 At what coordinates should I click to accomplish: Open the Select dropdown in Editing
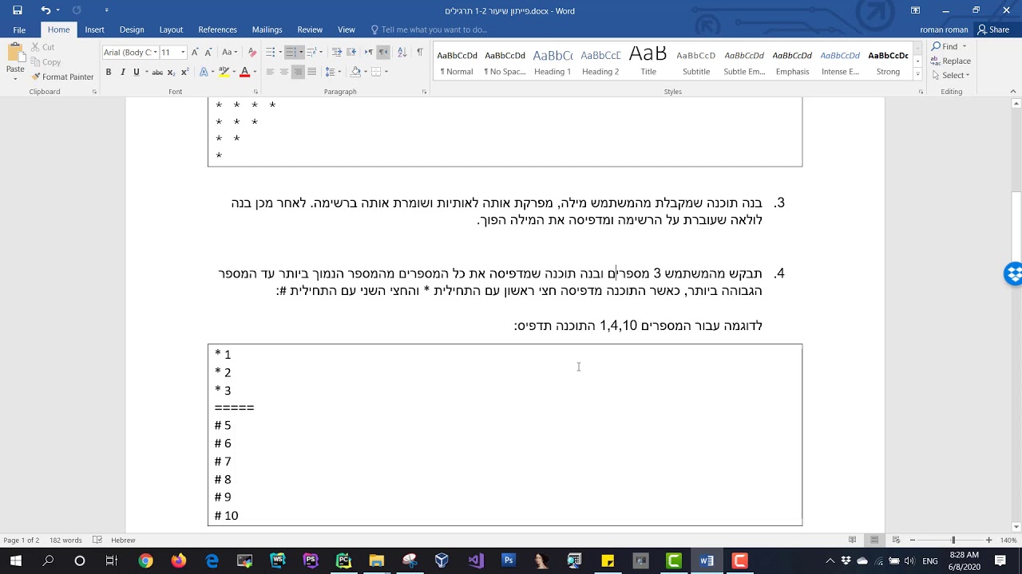950,76
